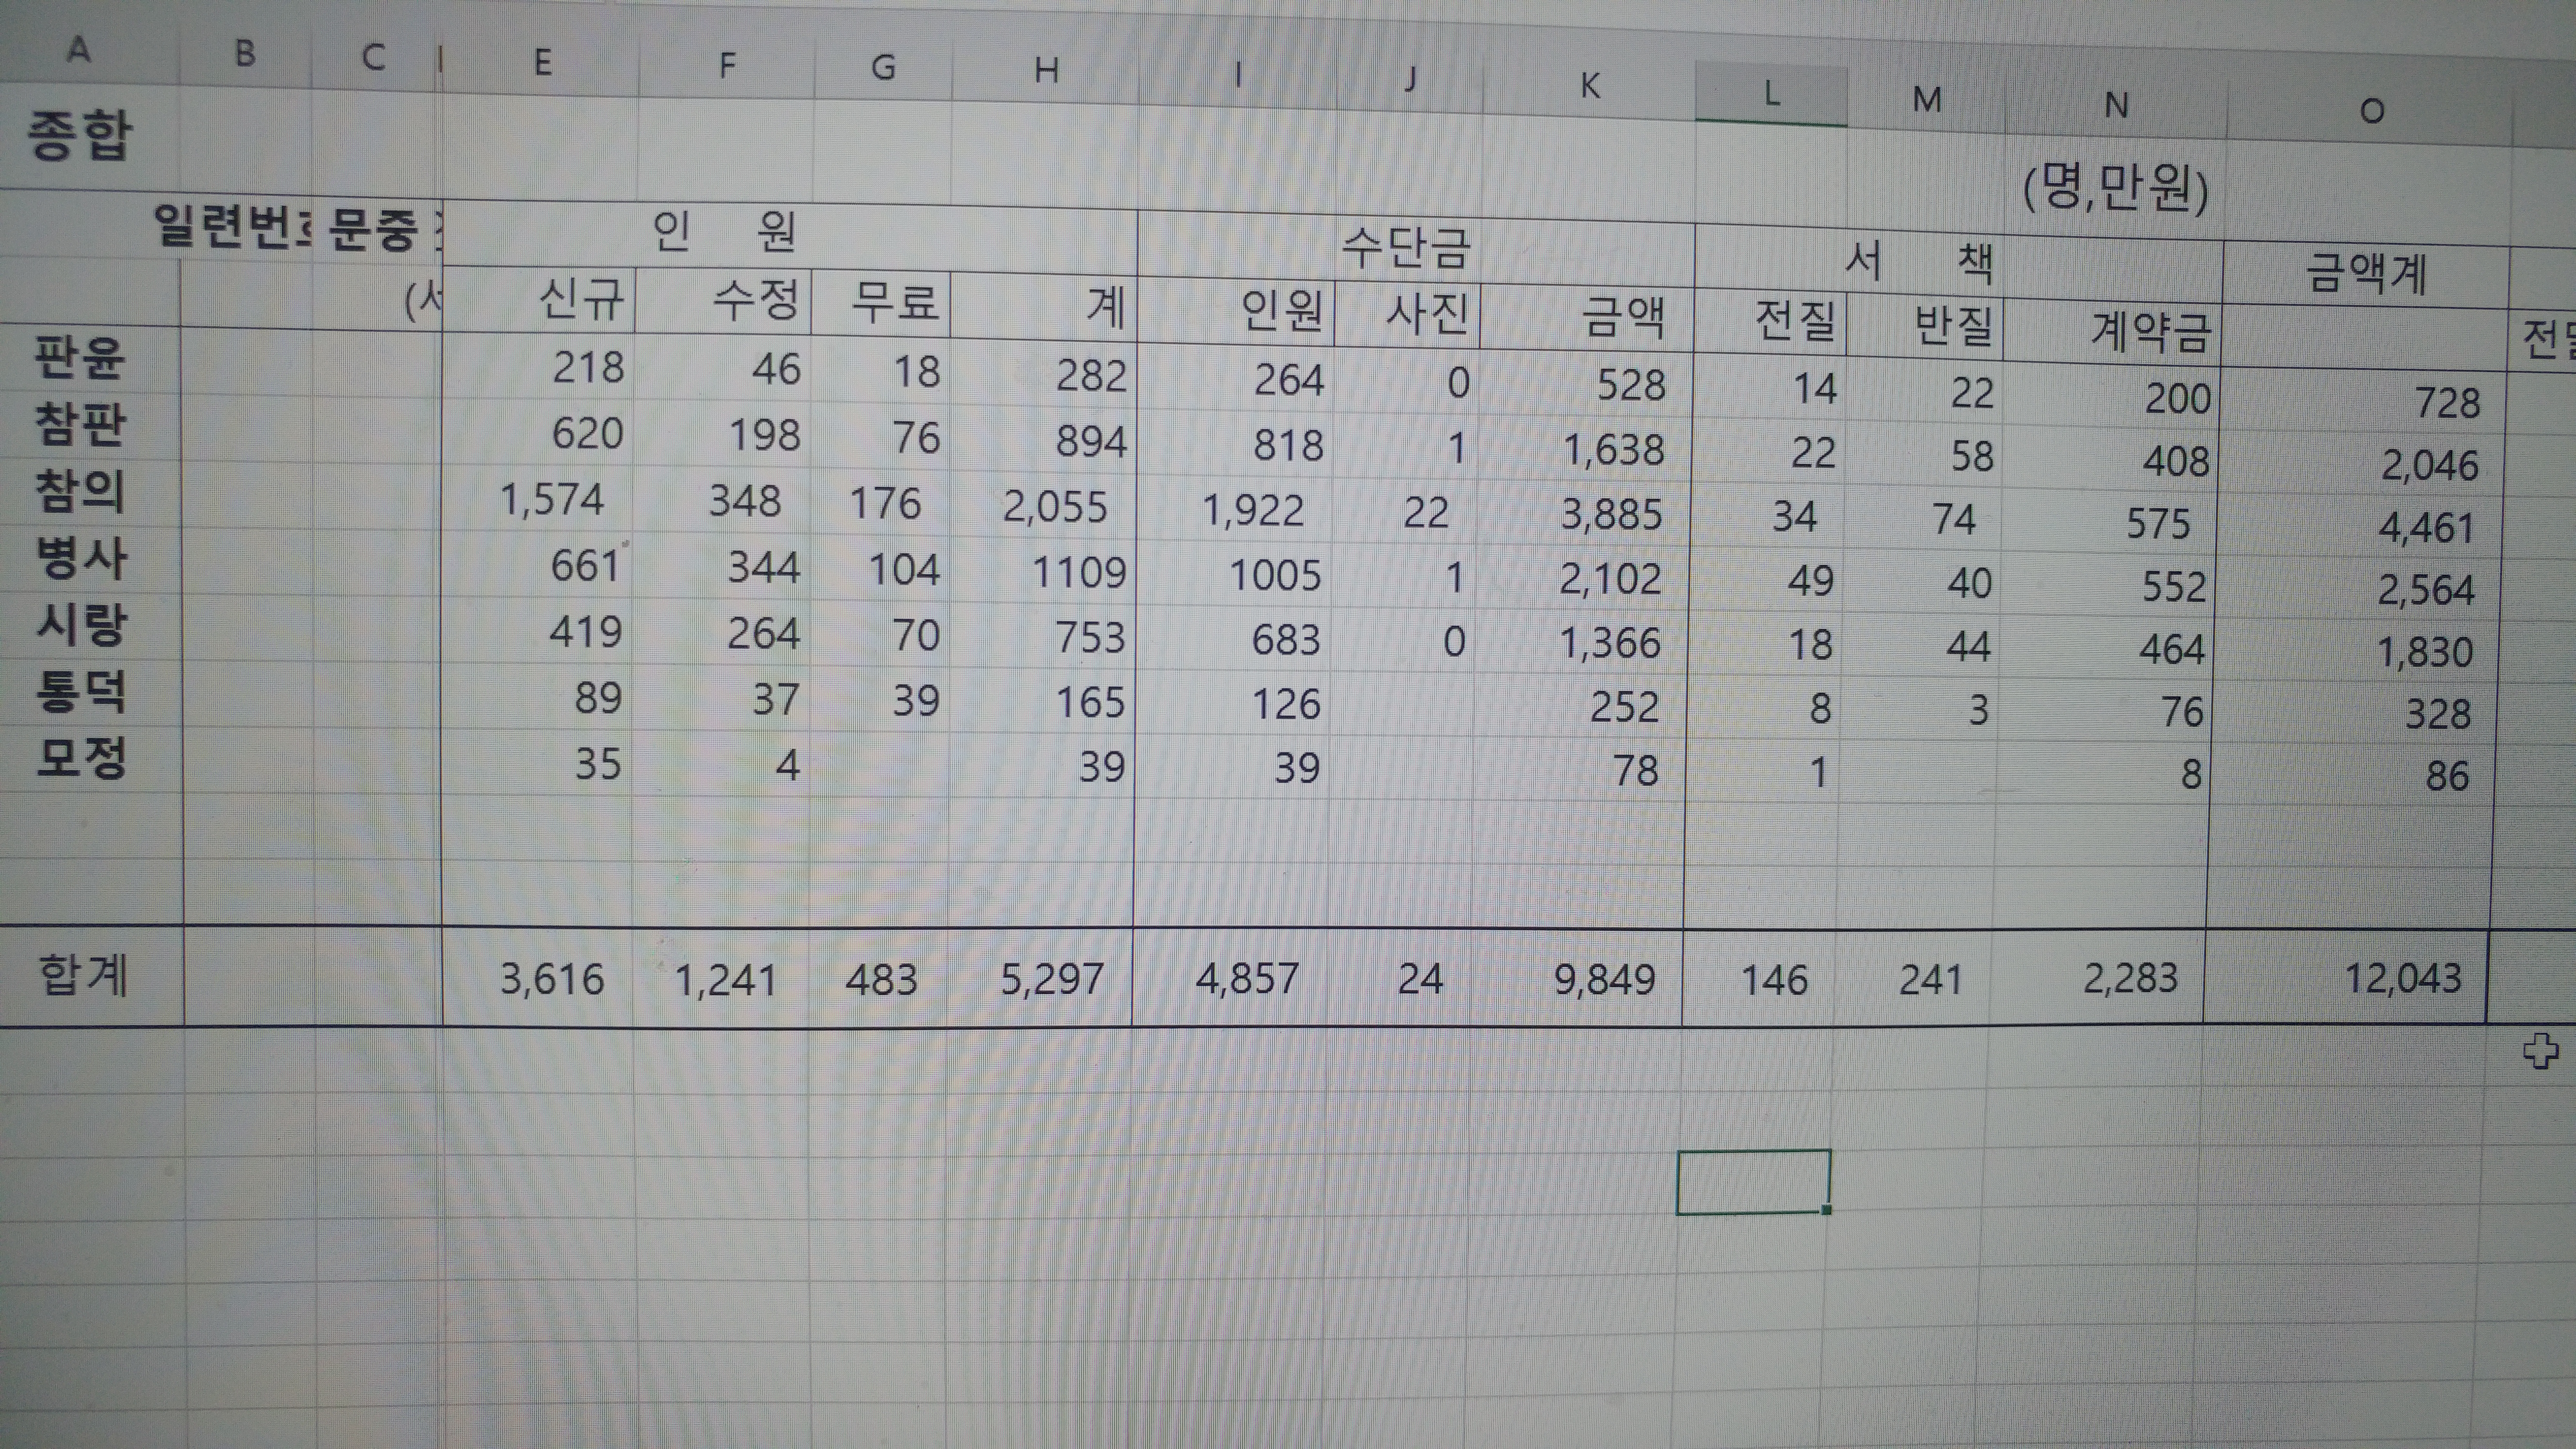Select the 시랑 row label
The image size is (2576, 1449).
pos(81,625)
